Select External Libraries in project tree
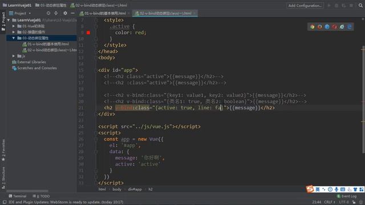This screenshot has width=365, height=205. click(29, 62)
